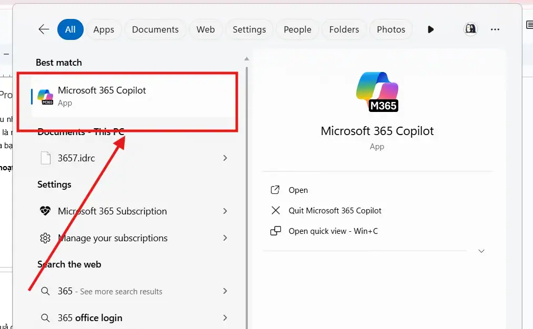Open quick view for Copilot
Viewport: 533px width, 329px height.
tap(333, 231)
